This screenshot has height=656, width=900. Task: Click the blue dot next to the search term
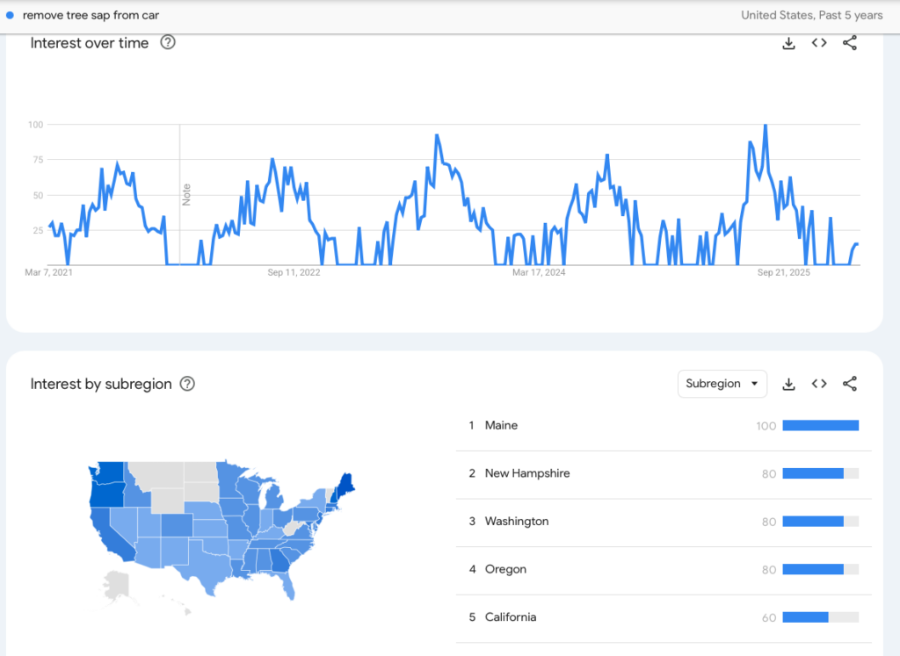click(x=9, y=15)
